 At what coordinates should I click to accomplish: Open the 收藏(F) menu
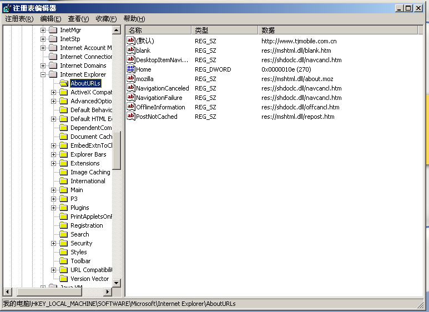pos(106,19)
